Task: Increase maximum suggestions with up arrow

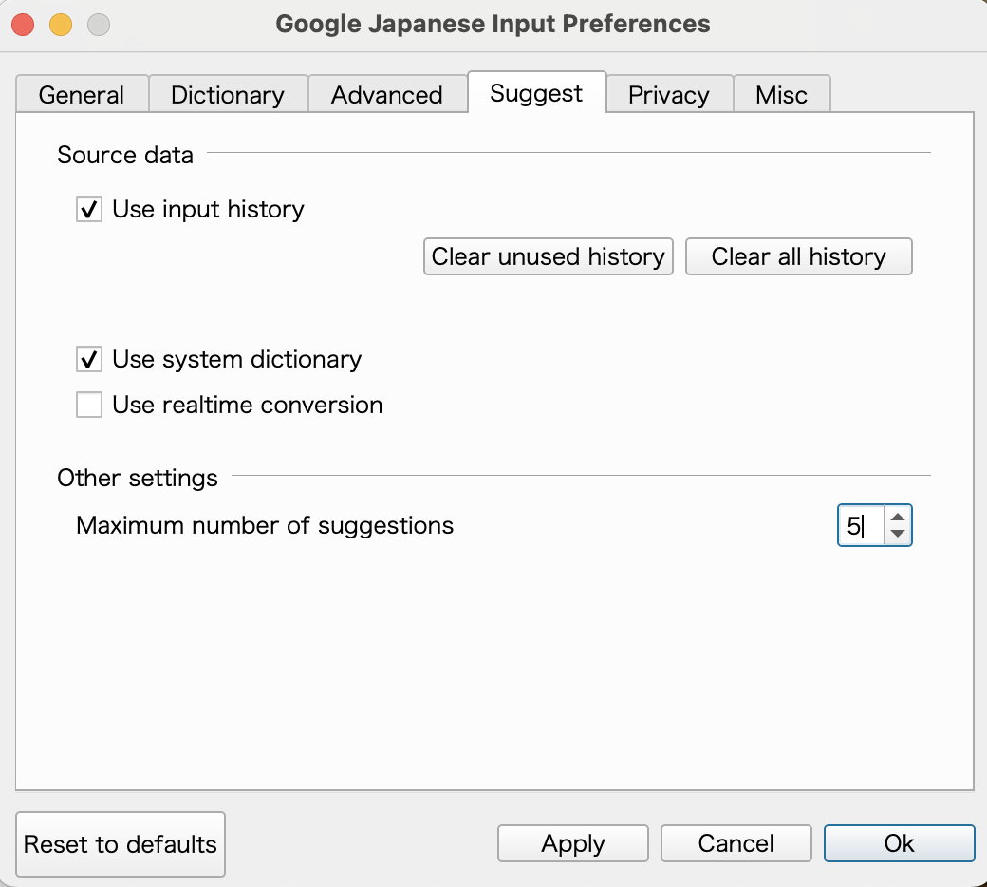Action: pos(898,517)
